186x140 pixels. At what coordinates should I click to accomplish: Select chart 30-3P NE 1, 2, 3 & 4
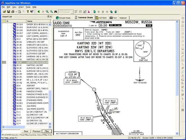(x=31, y=80)
